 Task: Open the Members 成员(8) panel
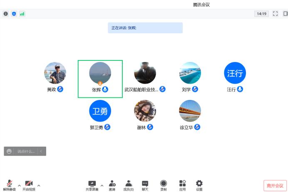[129, 186]
